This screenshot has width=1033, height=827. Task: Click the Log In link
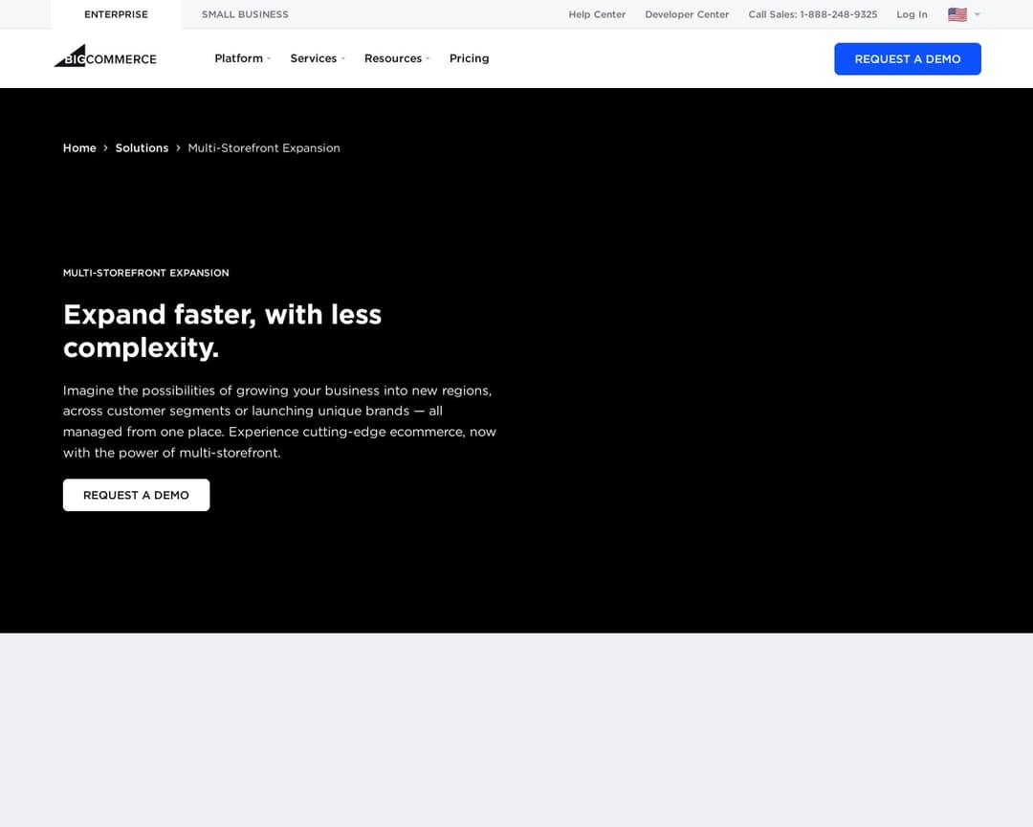pyautogui.click(x=912, y=14)
